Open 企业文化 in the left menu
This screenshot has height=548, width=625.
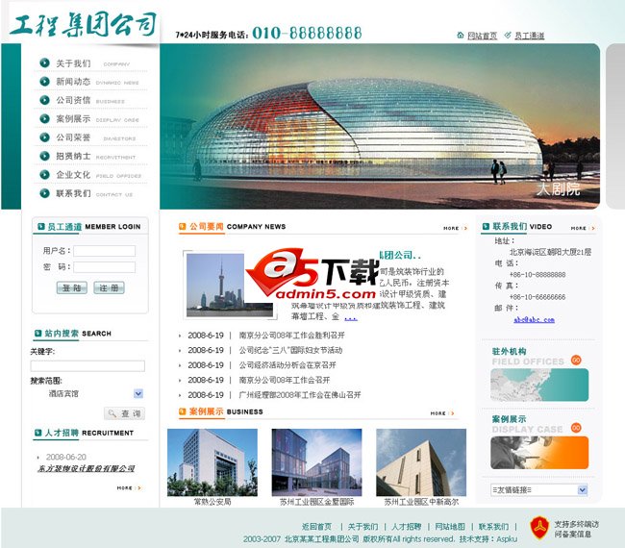[x=74, y=175]
